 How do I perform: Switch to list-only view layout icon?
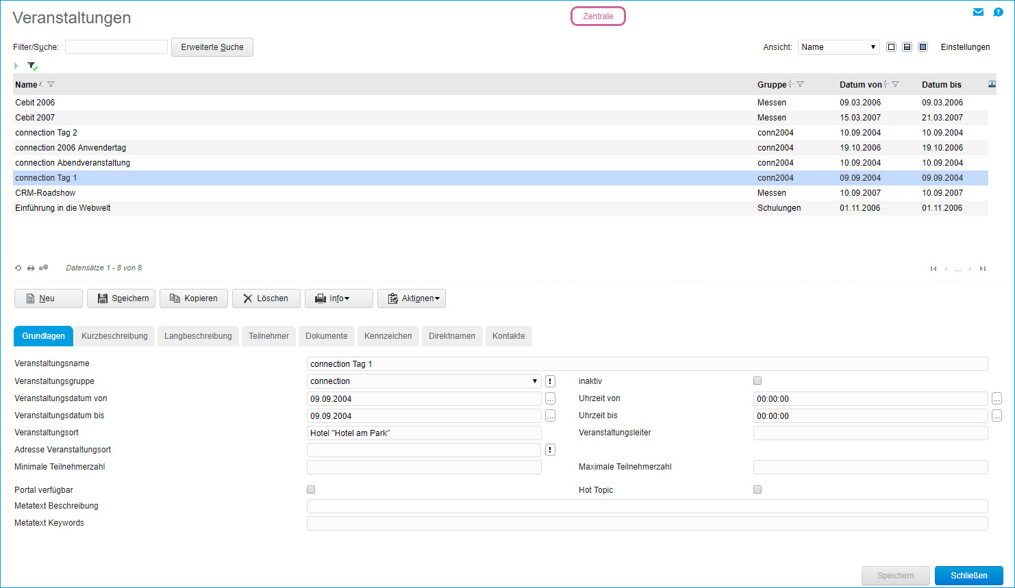click(x=891, y=47)
